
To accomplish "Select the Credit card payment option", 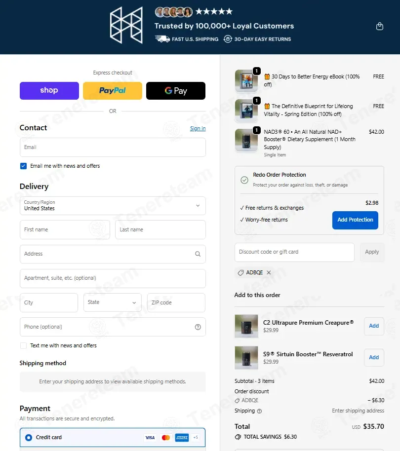I will point(29,438).
